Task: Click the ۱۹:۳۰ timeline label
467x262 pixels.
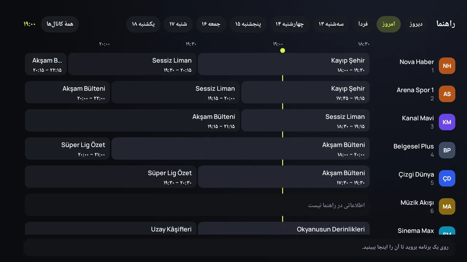Action: click(191, 44)
